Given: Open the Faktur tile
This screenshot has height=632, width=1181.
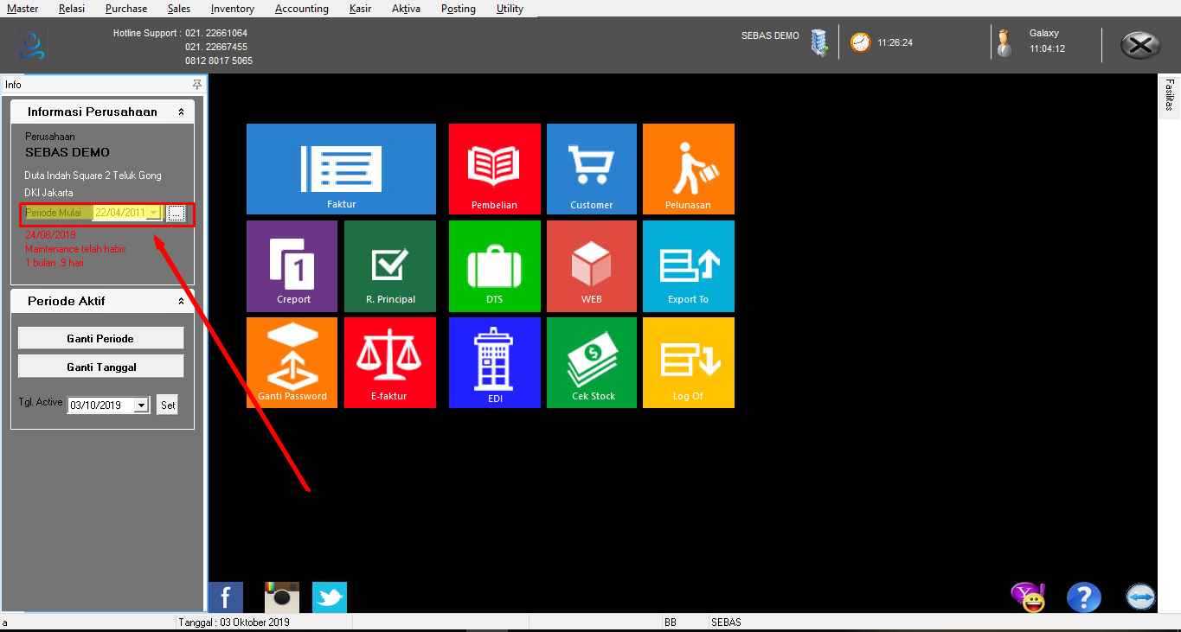Looking at the screenshot, I should pos(341,169).
